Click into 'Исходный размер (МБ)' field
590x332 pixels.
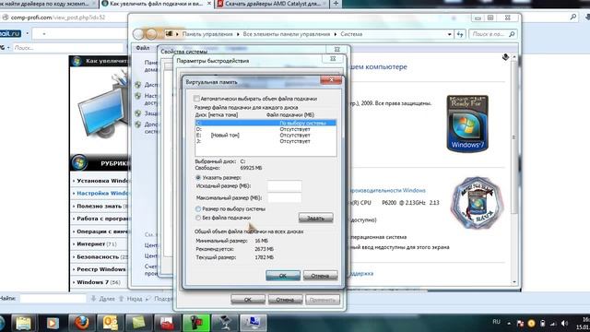point(285,186)
